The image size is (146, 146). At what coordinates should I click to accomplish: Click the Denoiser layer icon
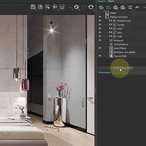111,52
